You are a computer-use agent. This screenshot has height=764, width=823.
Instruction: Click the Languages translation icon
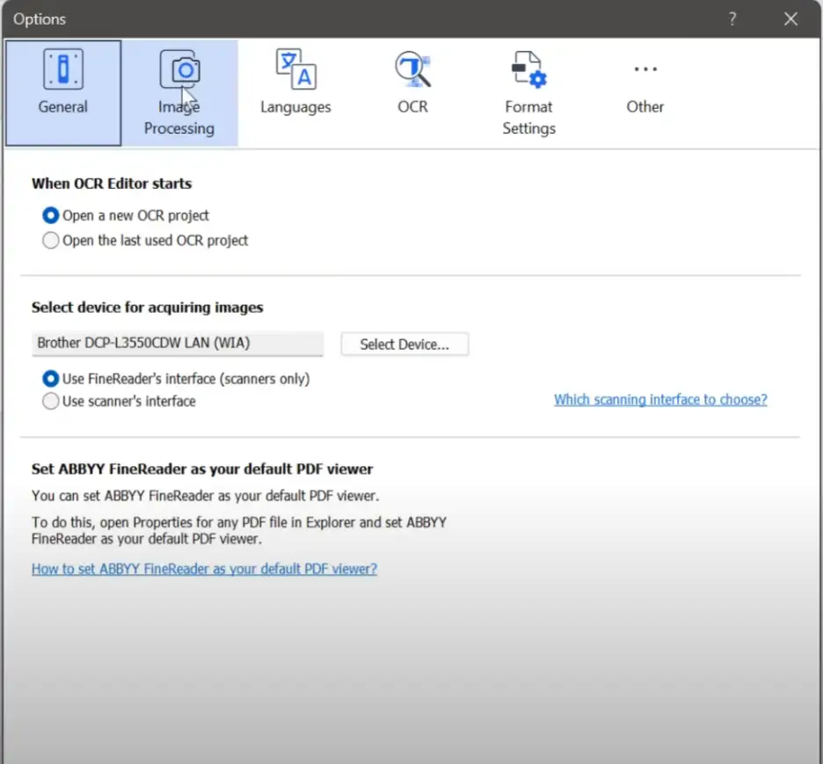coord(295,69)
